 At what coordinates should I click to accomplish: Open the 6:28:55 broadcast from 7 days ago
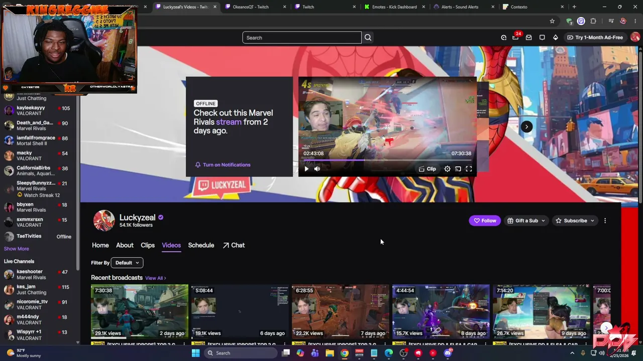(x=341, y=311)
